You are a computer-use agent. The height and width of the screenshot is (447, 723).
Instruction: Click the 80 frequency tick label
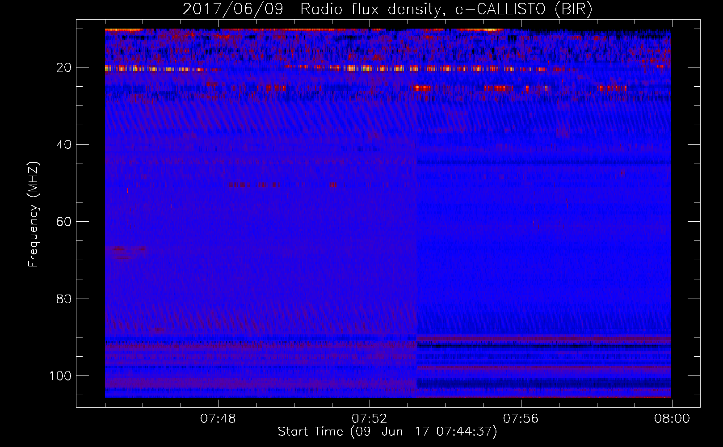[x=64, y=299]
